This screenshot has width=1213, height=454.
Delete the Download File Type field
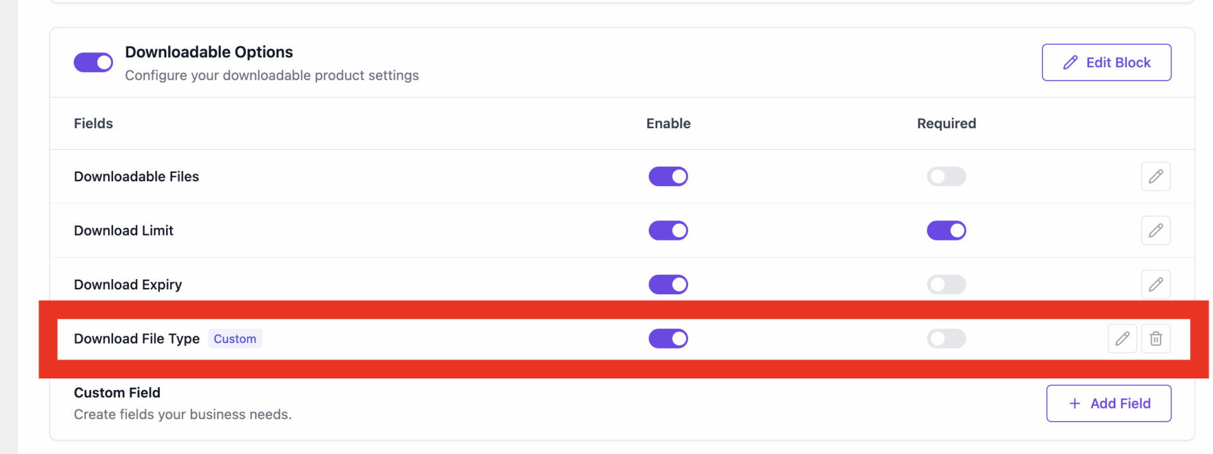1156,339
